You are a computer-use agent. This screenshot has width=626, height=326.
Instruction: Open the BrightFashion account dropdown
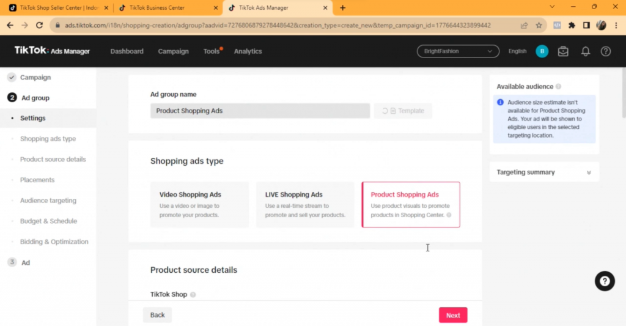pos(458,51)
